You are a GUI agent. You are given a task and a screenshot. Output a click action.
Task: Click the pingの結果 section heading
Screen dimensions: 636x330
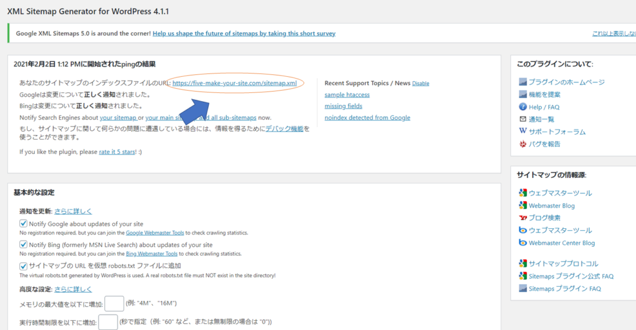[84, 64]
